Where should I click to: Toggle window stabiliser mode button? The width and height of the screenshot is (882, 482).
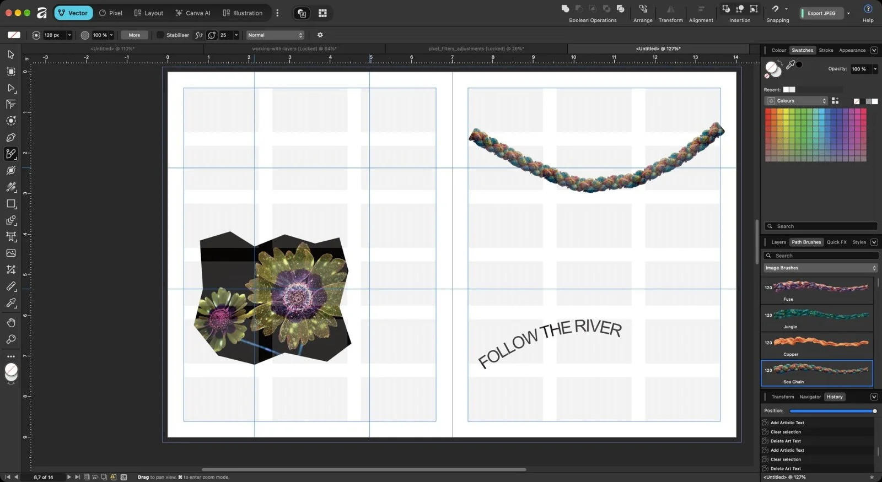(212, 35)
